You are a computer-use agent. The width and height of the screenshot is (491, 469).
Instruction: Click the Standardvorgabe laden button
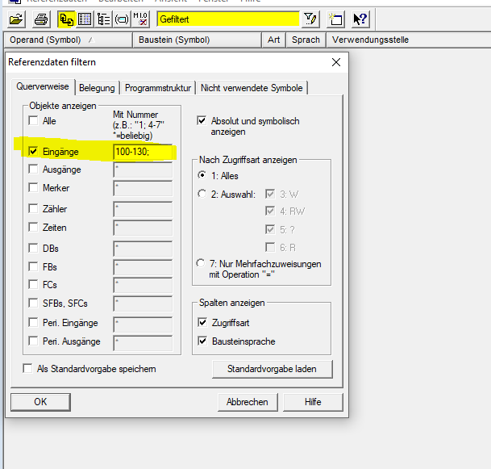click(272, 369)
